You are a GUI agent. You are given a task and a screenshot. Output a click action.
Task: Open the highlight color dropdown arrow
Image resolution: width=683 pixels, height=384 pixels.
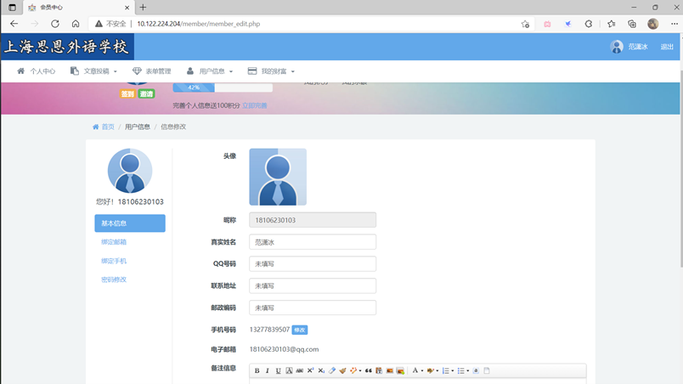437,371
